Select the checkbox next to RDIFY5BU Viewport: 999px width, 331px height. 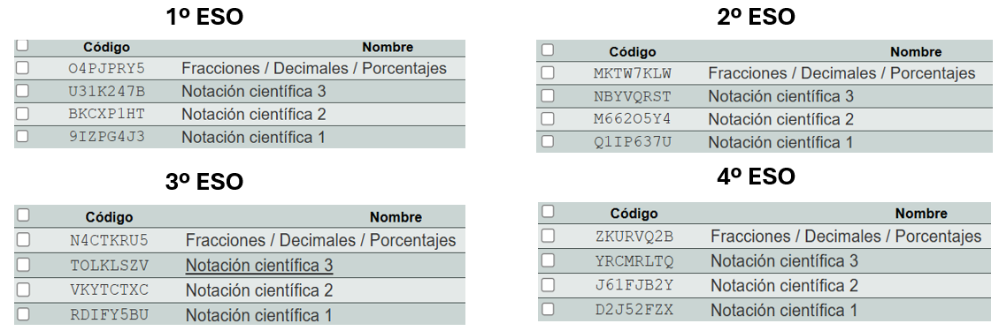(23, 313)
